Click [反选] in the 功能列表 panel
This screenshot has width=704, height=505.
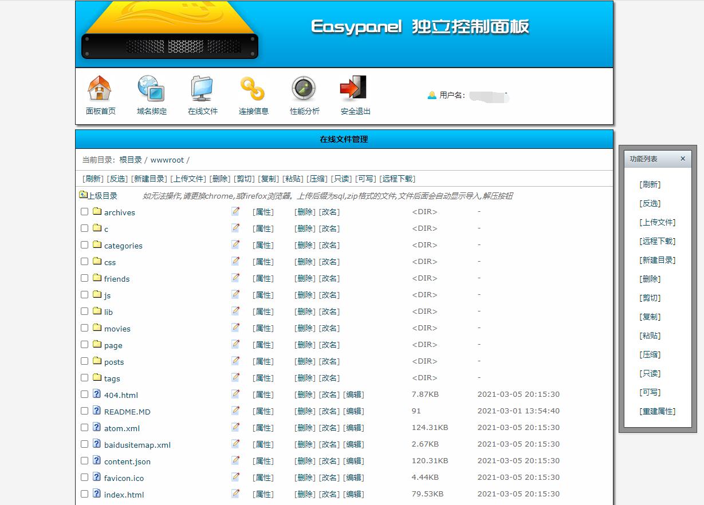click(650, 203)
